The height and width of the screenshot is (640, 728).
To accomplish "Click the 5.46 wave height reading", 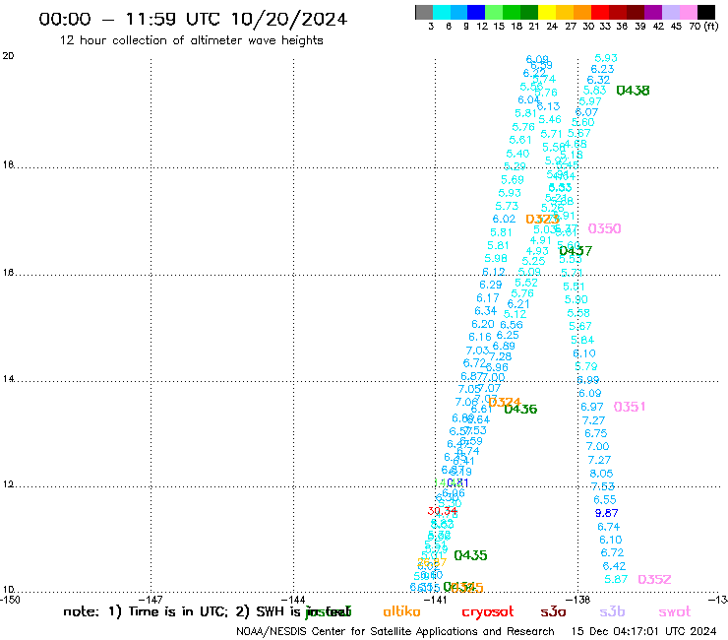I will tap(550, 120).
